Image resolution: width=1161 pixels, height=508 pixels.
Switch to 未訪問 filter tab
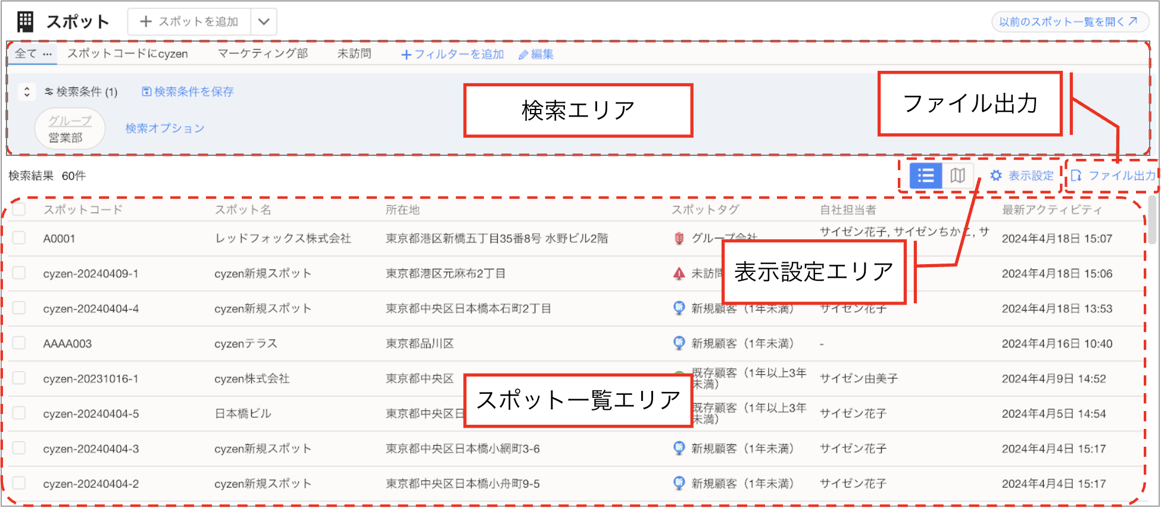pyautogui.click(x=354, y=54)
